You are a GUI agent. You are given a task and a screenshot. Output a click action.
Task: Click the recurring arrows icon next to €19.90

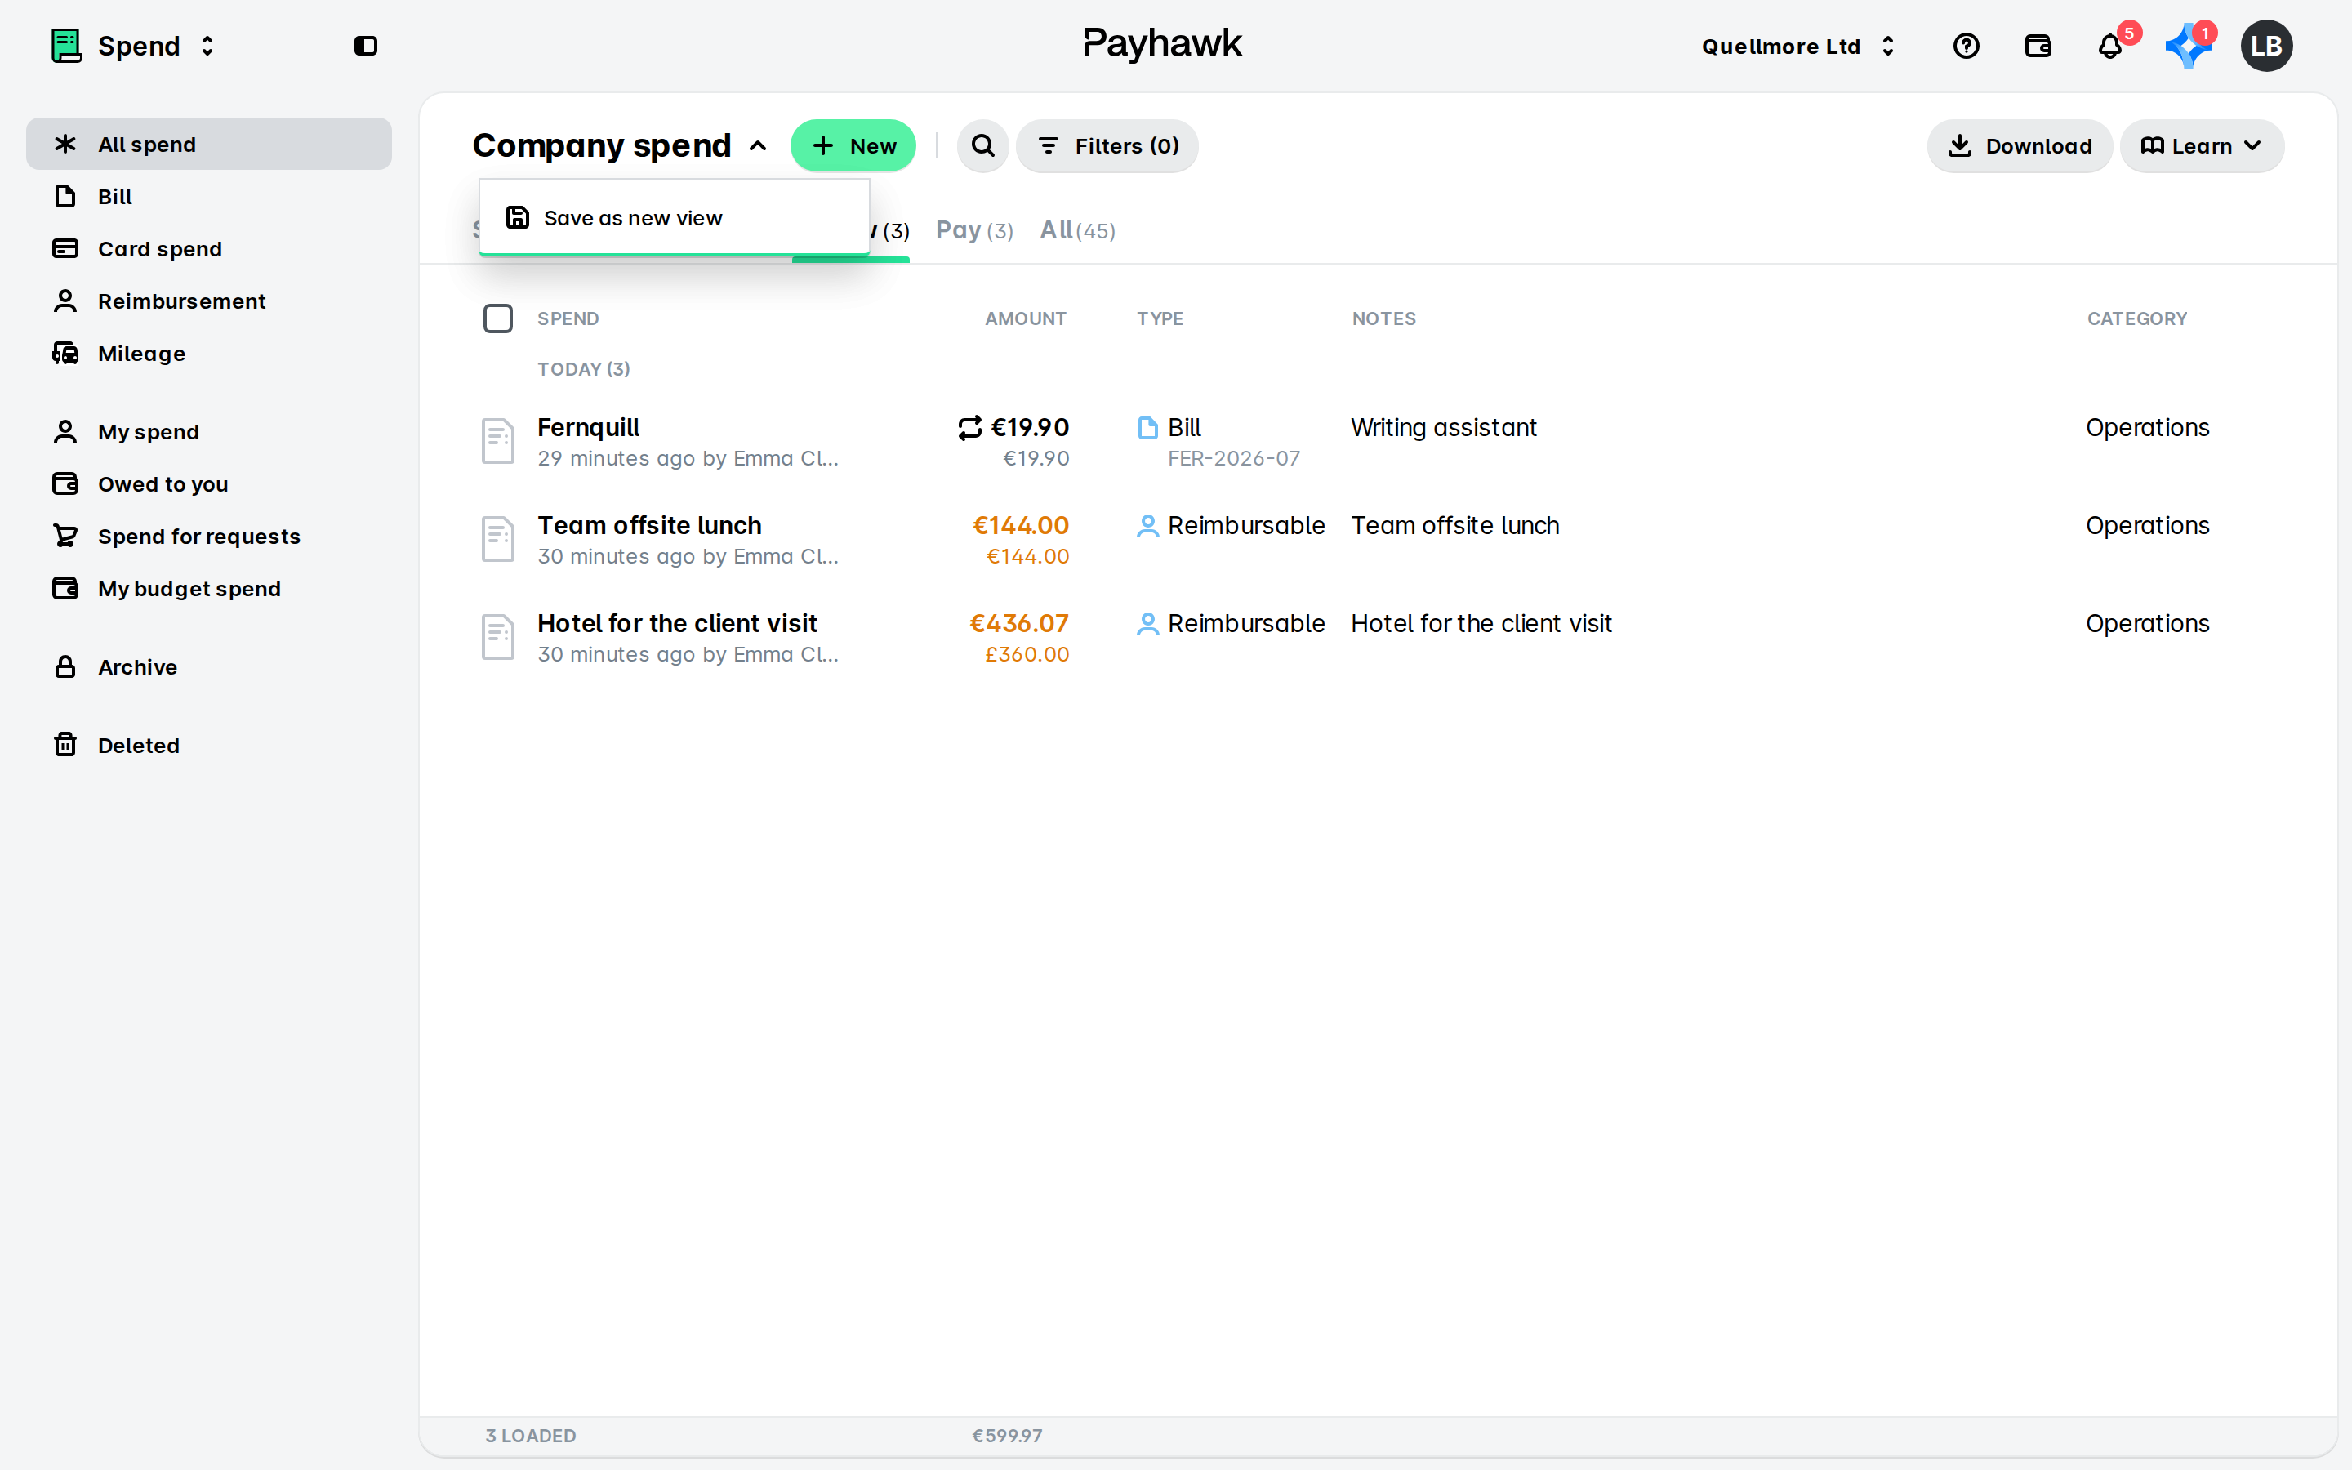pos(969,428)
